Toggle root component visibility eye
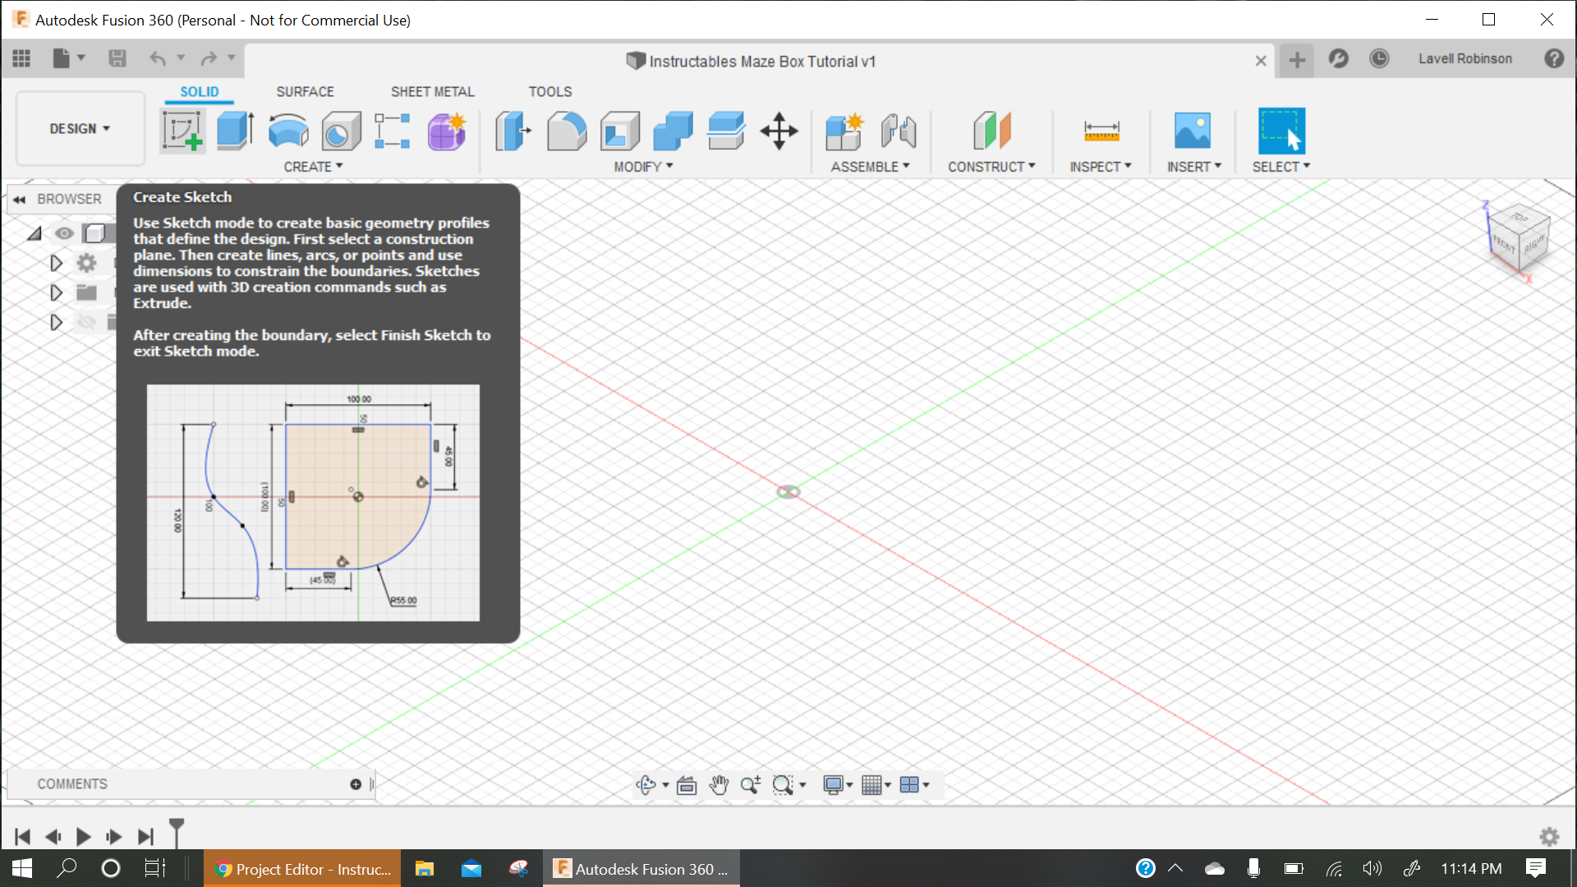 point(63,233)
